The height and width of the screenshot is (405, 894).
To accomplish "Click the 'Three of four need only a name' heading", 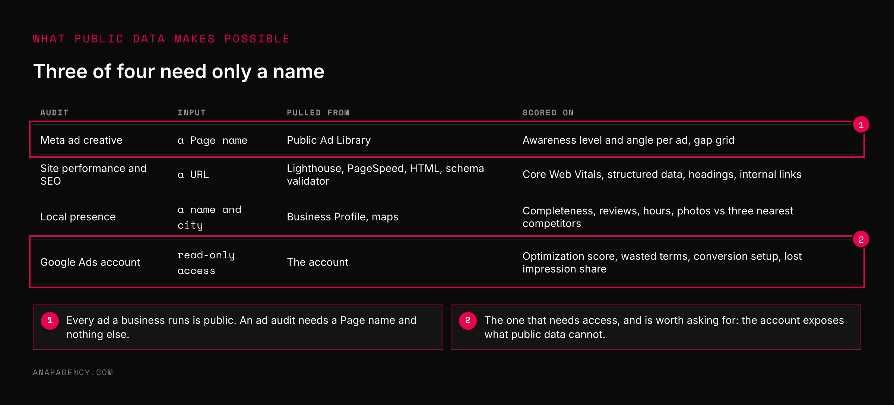I will 179,71.
